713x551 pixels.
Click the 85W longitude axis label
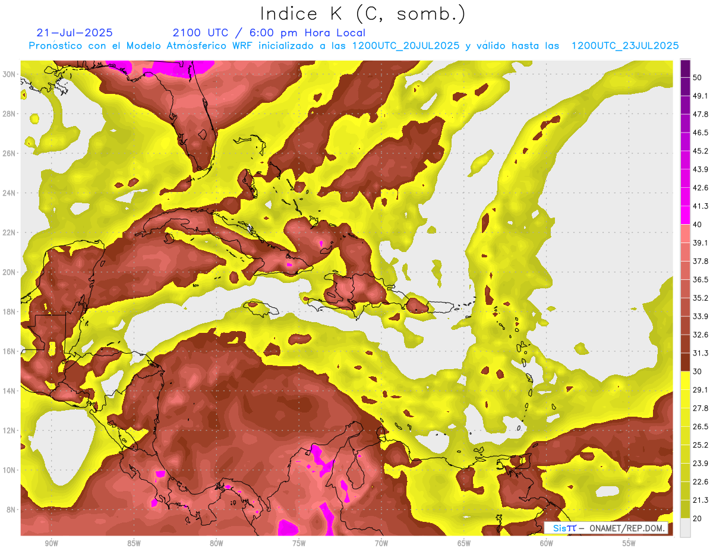point(134,543)
